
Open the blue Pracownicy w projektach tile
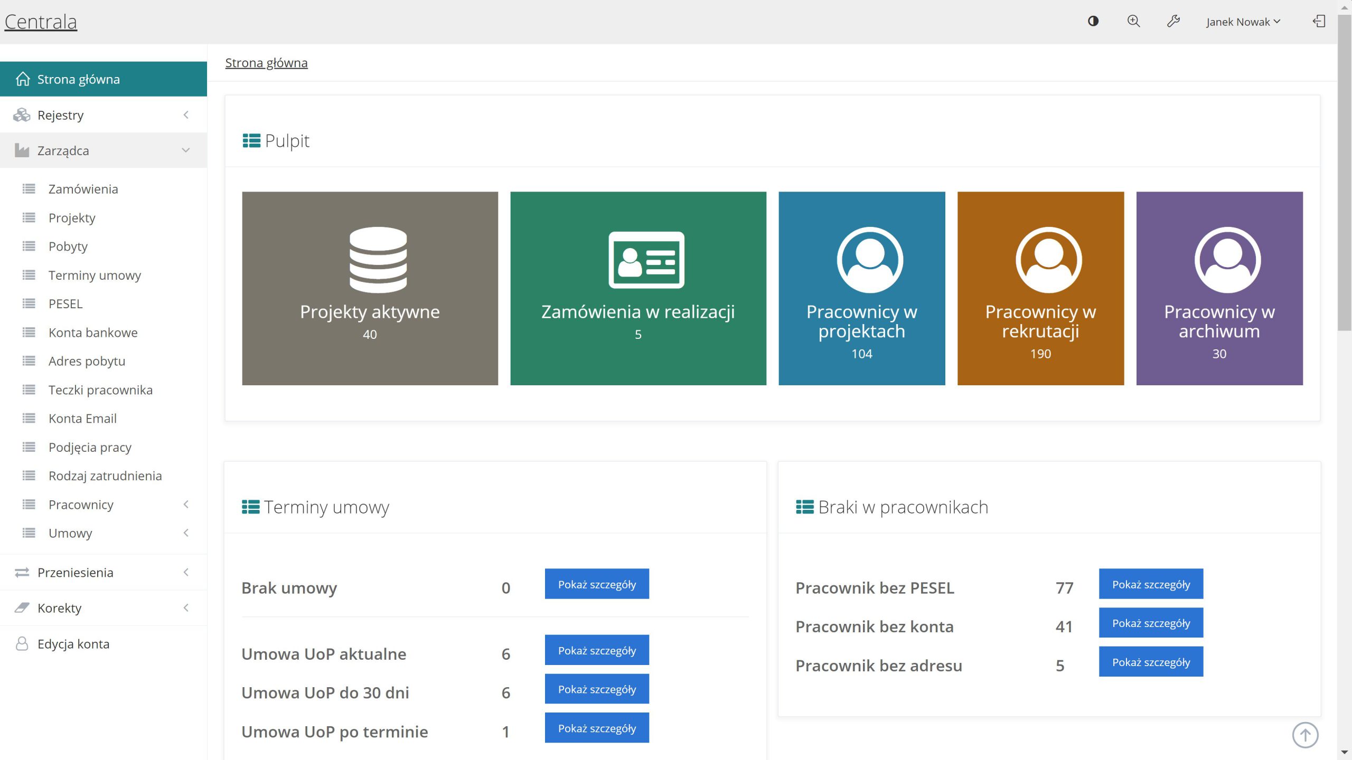(861, 288)
